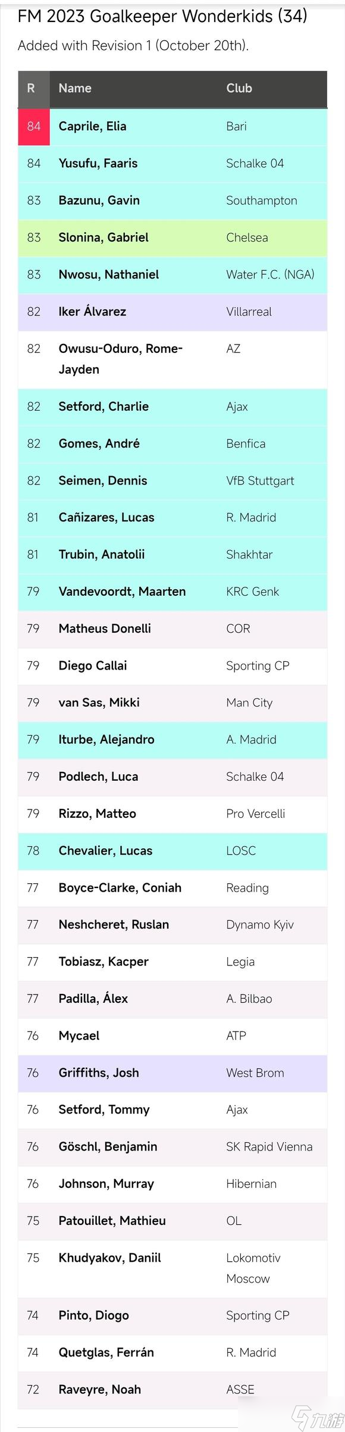Click Slonina, Gabriel in green row
This screenshot has width=345, height=1432.
103,237
